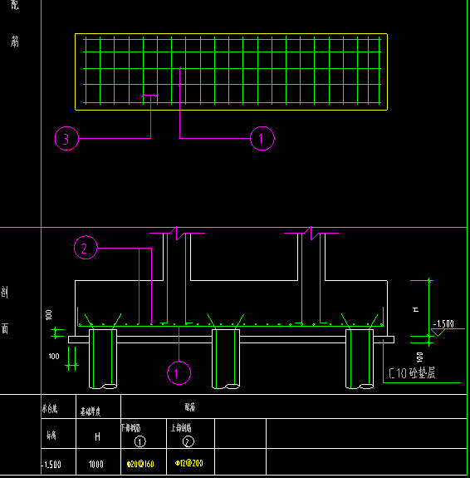The height and width of the screenshot is (478, 470).
Task: Select the C10 砼垫层 annotation text
Action: 412,372
